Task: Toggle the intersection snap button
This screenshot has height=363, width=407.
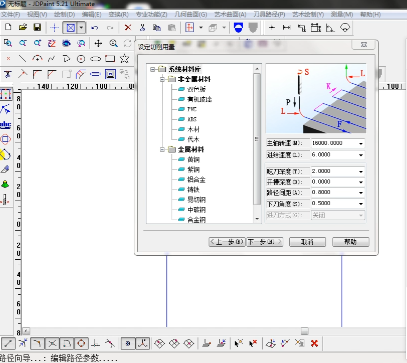Action: pos(52,343)
